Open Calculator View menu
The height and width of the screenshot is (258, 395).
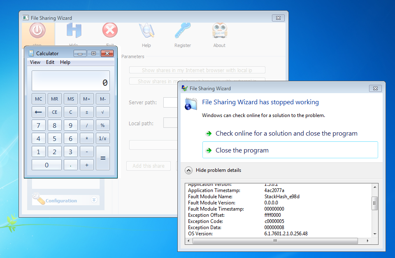(35, 62)
